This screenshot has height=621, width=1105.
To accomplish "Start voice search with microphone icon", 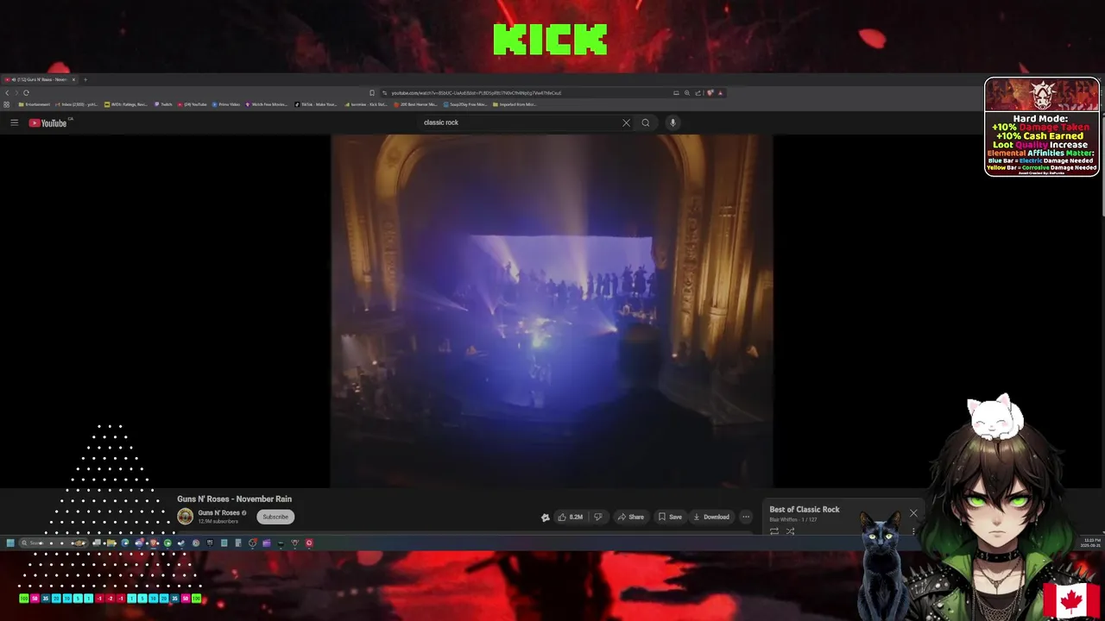I will point(672,122).
